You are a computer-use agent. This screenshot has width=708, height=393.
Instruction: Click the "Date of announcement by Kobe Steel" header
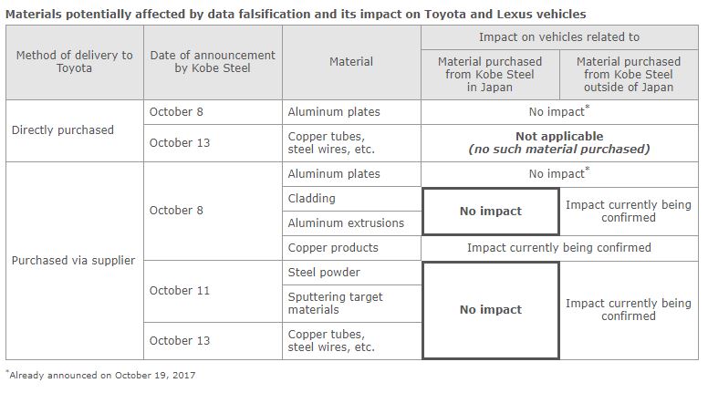(x=213, y=62)
